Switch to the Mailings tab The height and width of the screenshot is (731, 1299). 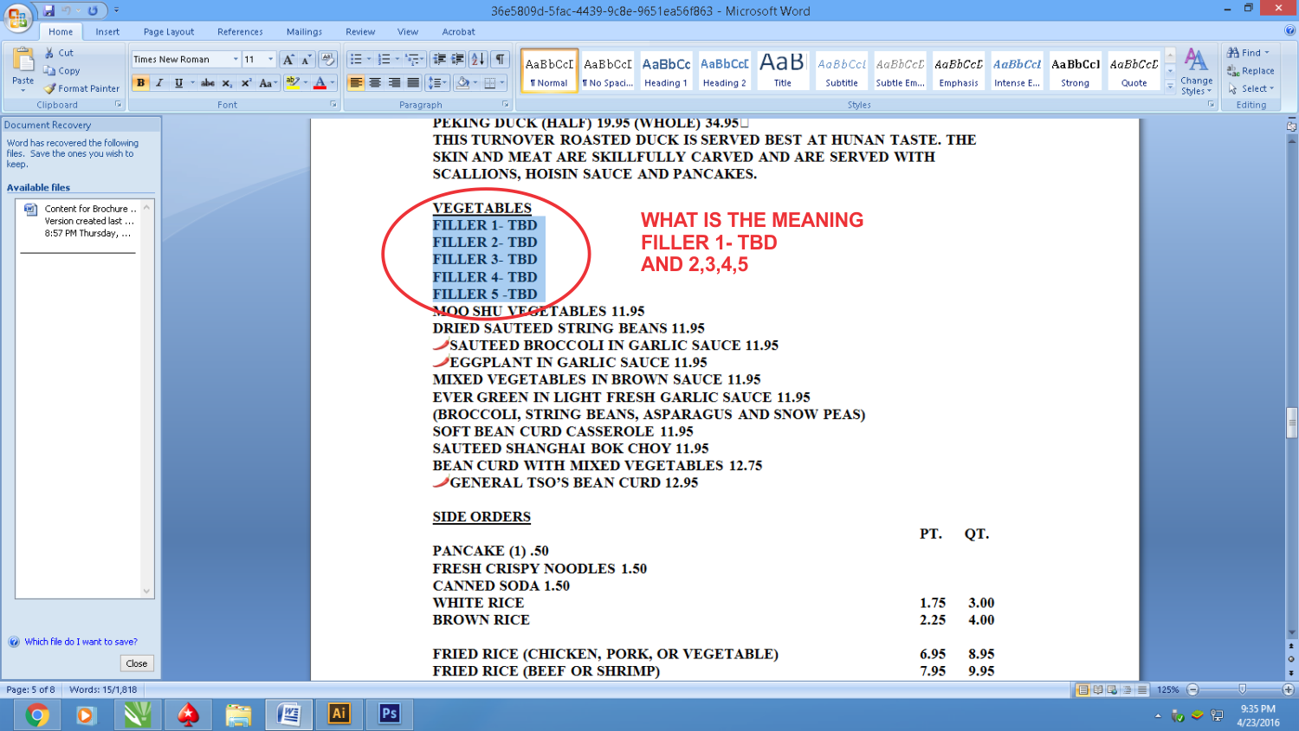click(x=304, y=32)
